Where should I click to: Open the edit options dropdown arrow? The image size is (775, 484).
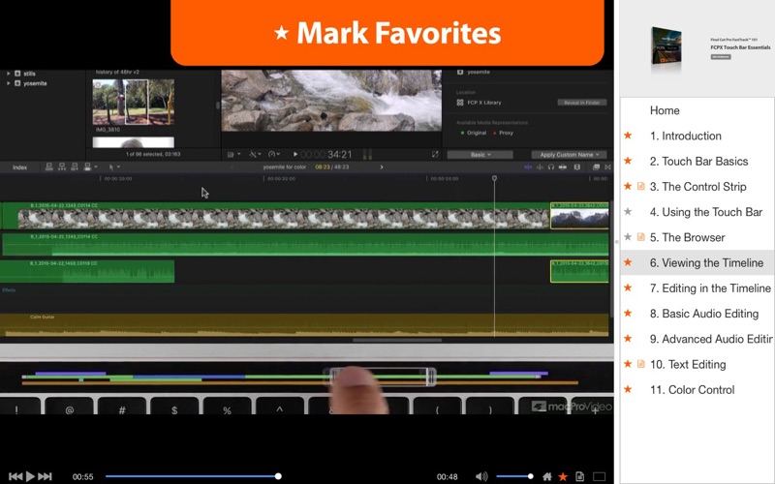pyautogui.click(x=95, y=166)
